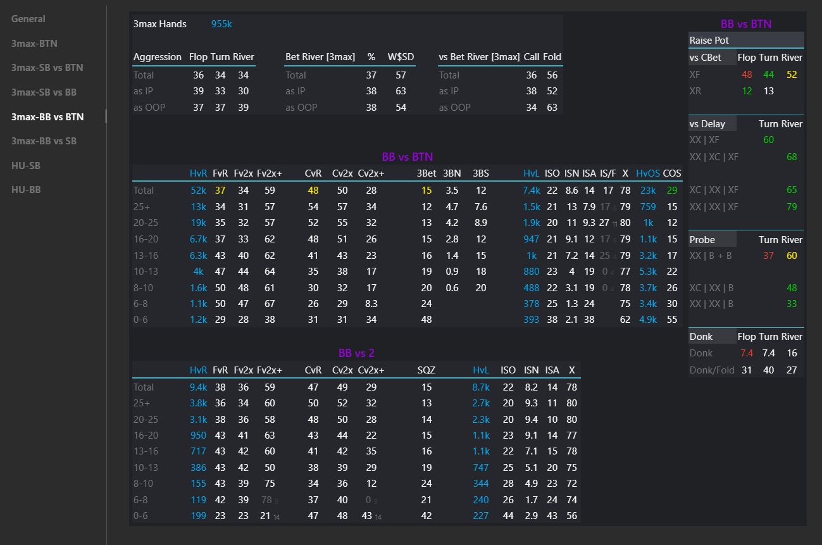Open the 3max-BB vs SB sidebar tab
The image size is (822, 545).
pyautogui.click(x=44, y=141)
